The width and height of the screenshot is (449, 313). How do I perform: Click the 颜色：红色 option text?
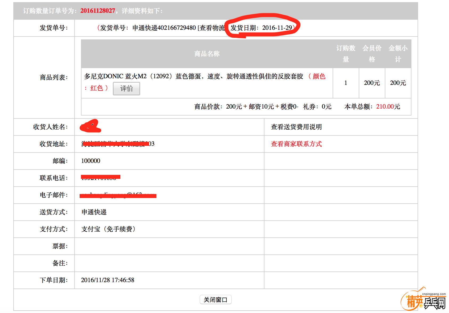pos(205,82)
